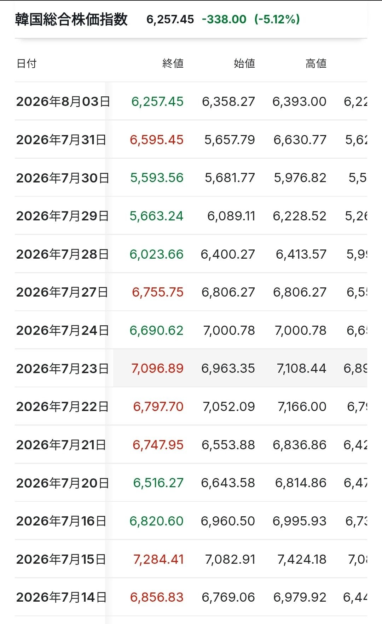The image size is (382, 624).
Task: Select the 2026年7月21日 date cell
Action: coord(61,445)
